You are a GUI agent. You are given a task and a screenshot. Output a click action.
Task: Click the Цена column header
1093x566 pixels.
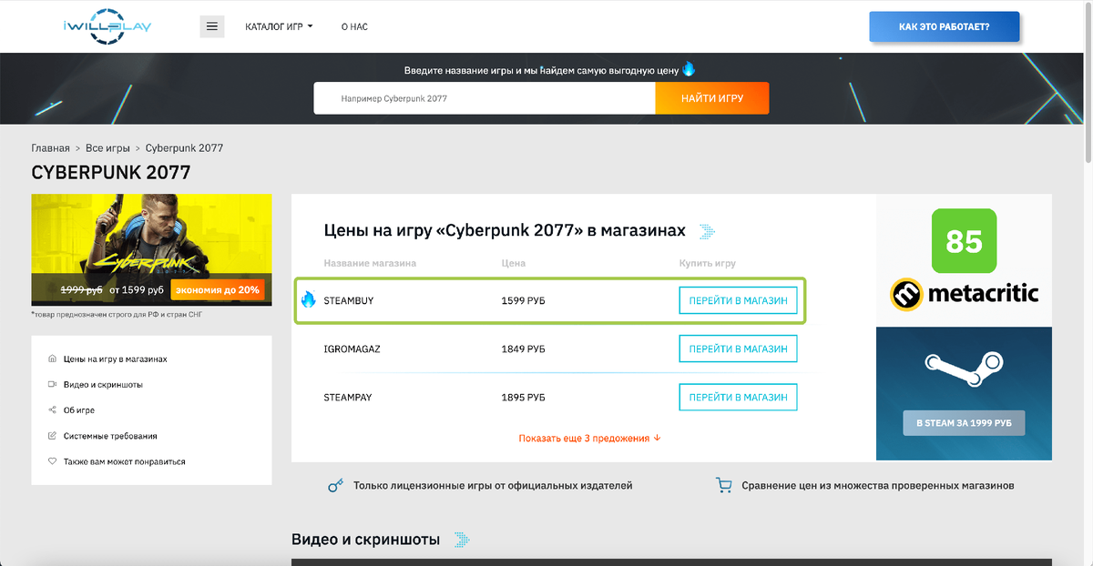coord(514,263)
